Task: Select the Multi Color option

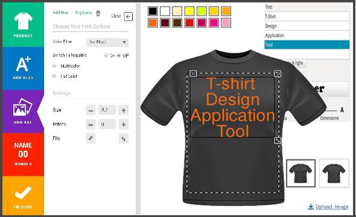Action: (54, 66)
